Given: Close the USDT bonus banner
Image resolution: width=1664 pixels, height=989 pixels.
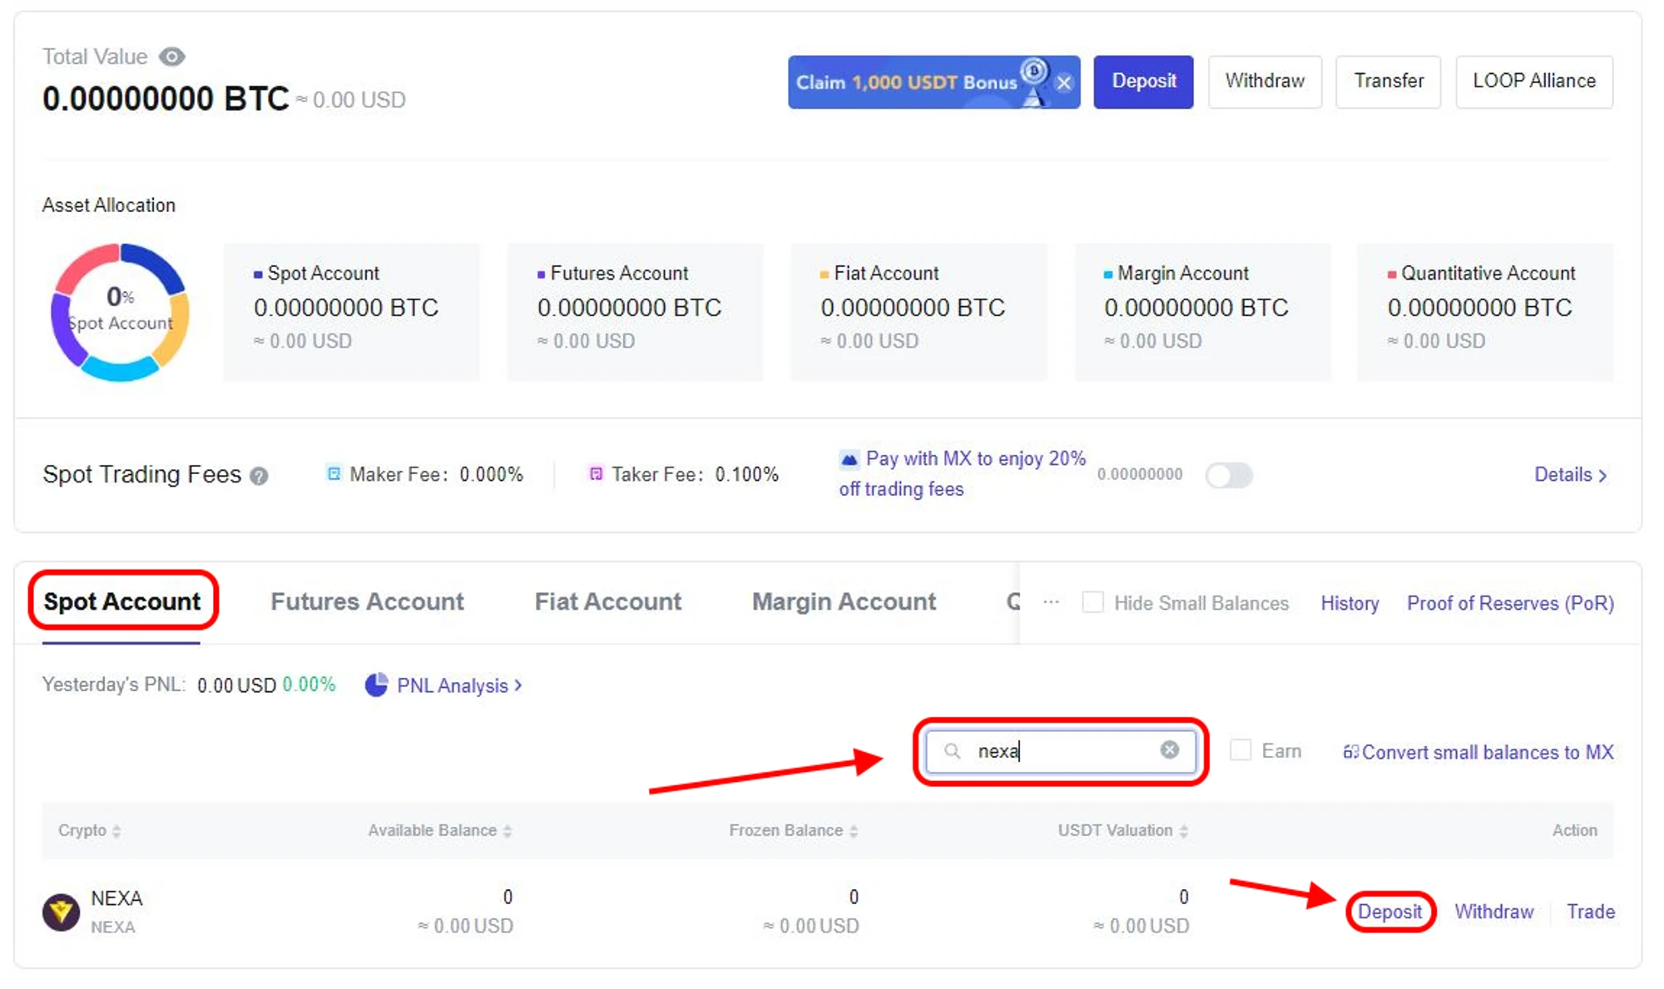Looking at the screenshot, I should [1063, 82].
